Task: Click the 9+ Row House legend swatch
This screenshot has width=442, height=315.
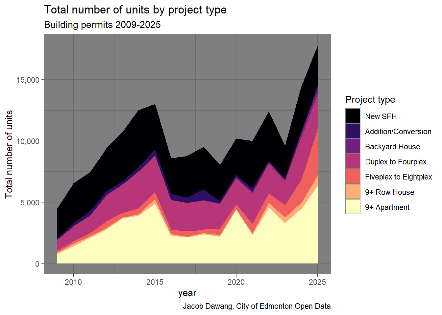Action: click(x=353, y=192)
